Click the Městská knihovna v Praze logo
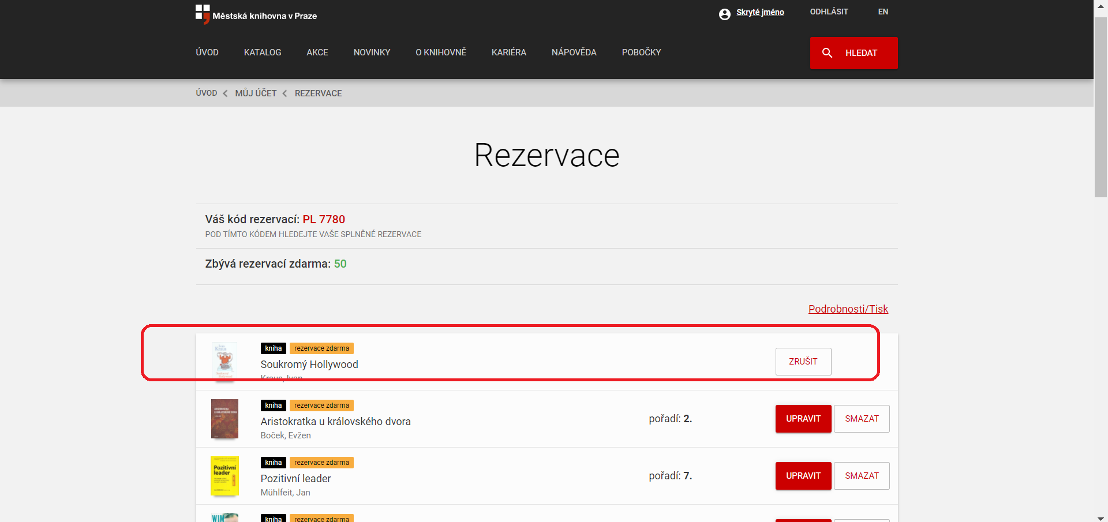Viewport: 1108px width, 522px height. click(256, 14)
